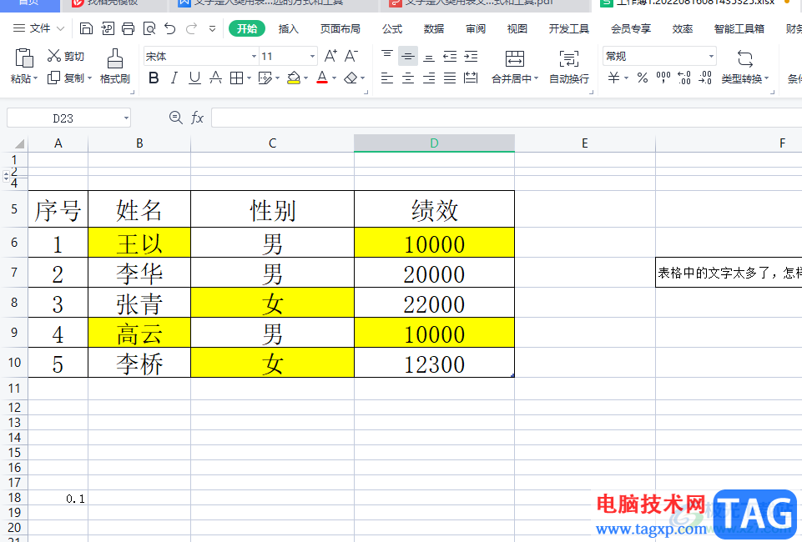Open the 合并居中 dropdown arrow
Screen dimensions: 802x542
[x=537, y=78]
